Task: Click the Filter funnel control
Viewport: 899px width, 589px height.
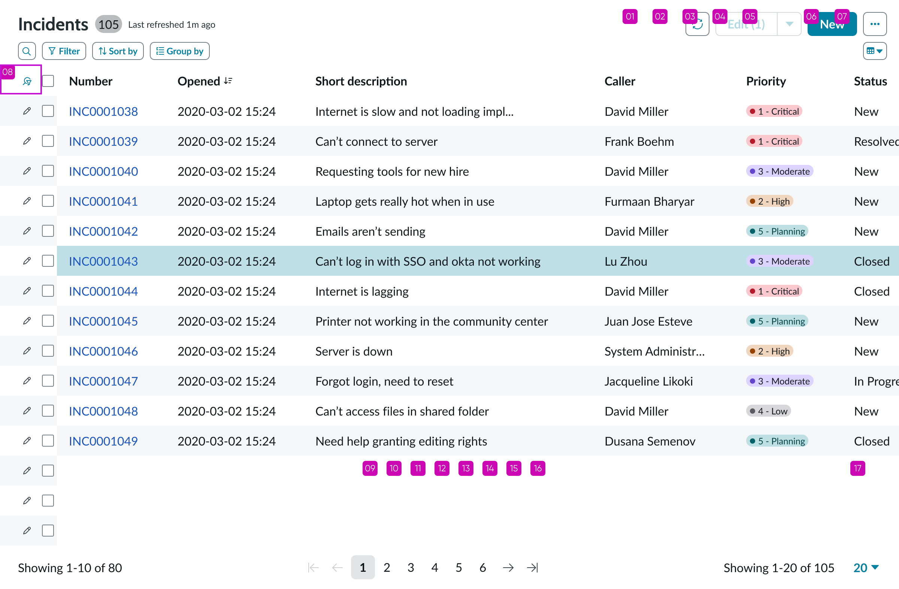Action: pyautogui.click(x=64, y=51)
